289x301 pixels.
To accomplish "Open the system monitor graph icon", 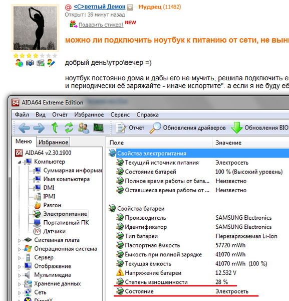I will click(98, 128).
